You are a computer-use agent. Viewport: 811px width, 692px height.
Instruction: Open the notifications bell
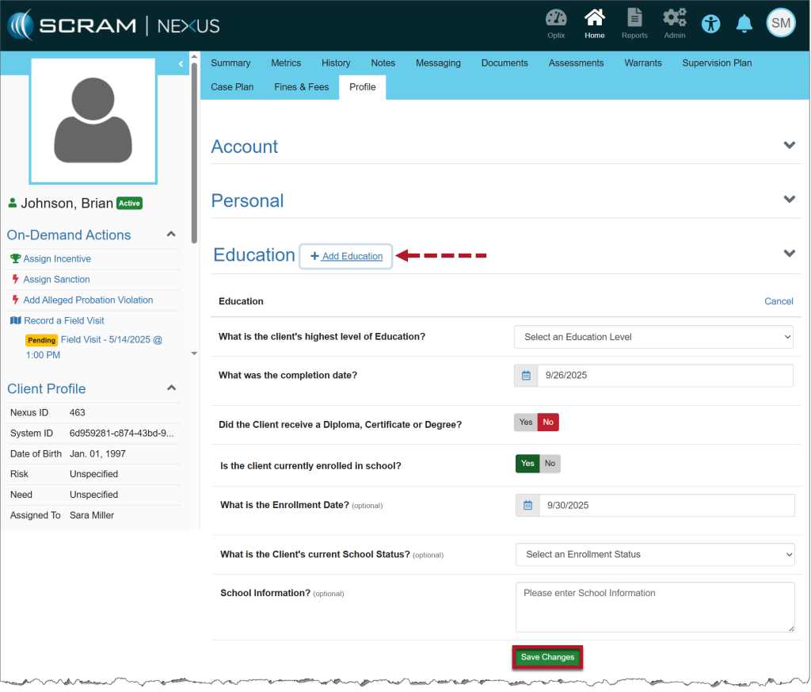click(744, 24)
